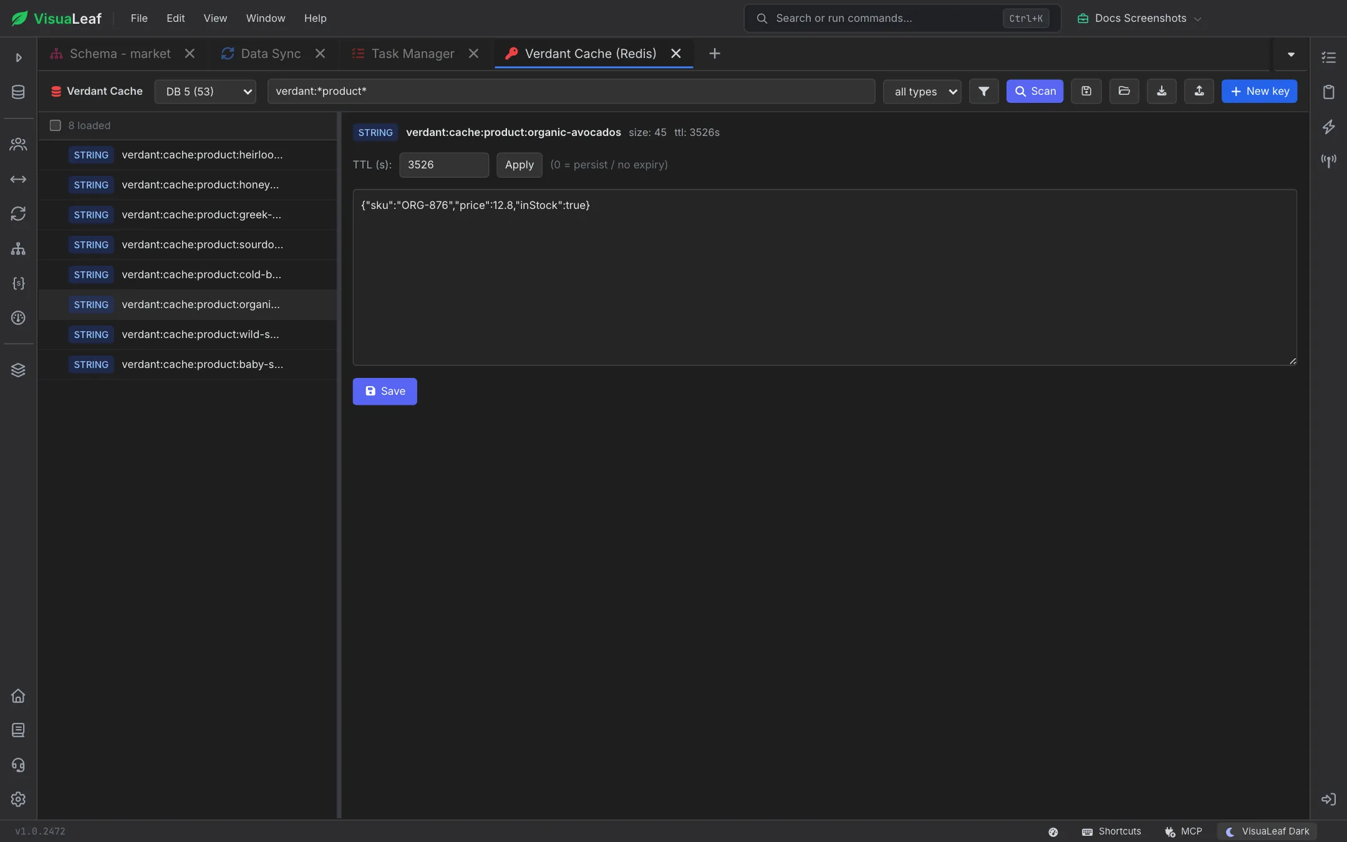Open the tab overflow caret dropdown
This screenshot has height=842, width=1347.
coord(1291,54)
